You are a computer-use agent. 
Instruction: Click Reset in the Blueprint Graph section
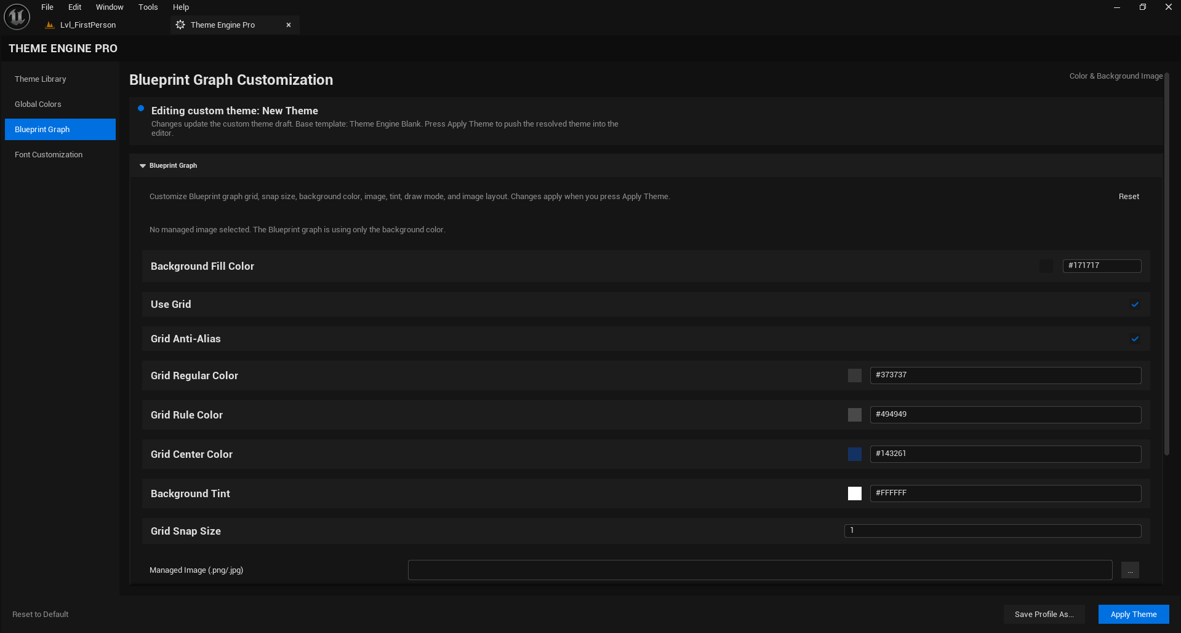tap(1129, 197)
